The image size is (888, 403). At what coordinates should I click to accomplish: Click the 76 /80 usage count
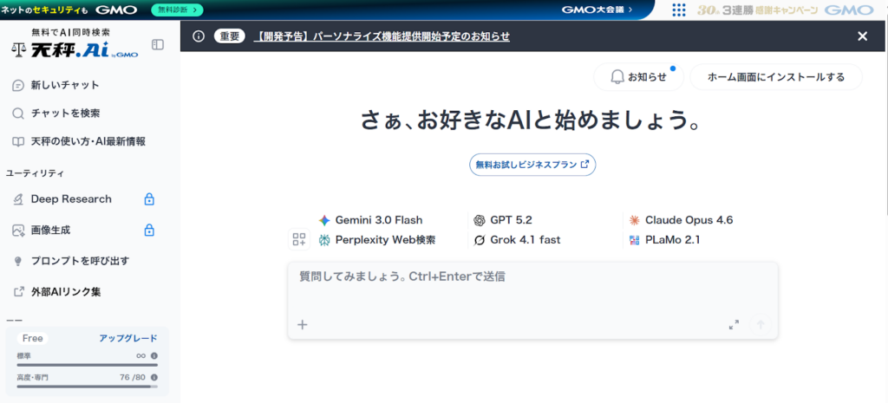(133, 377)
